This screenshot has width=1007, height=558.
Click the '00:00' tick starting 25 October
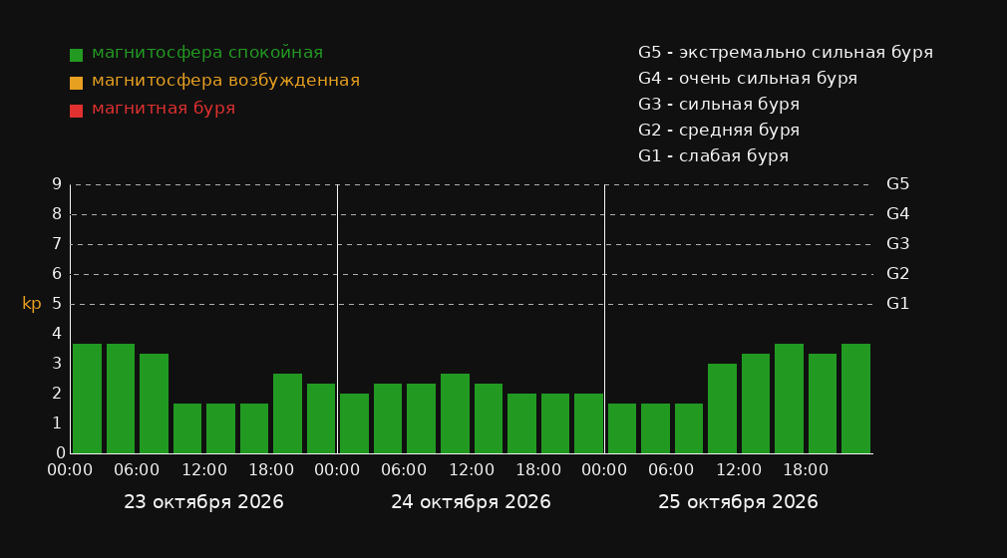pos(604,470)
